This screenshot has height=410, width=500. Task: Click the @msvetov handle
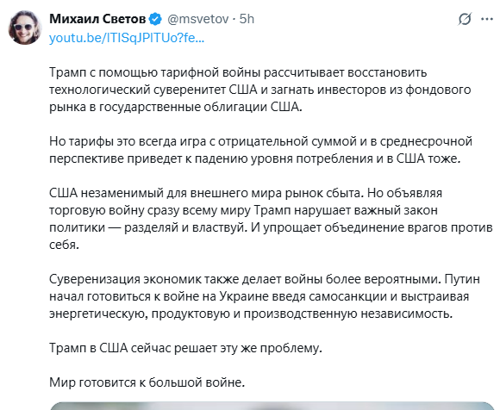pyautogui.click(x=198, y=19)
